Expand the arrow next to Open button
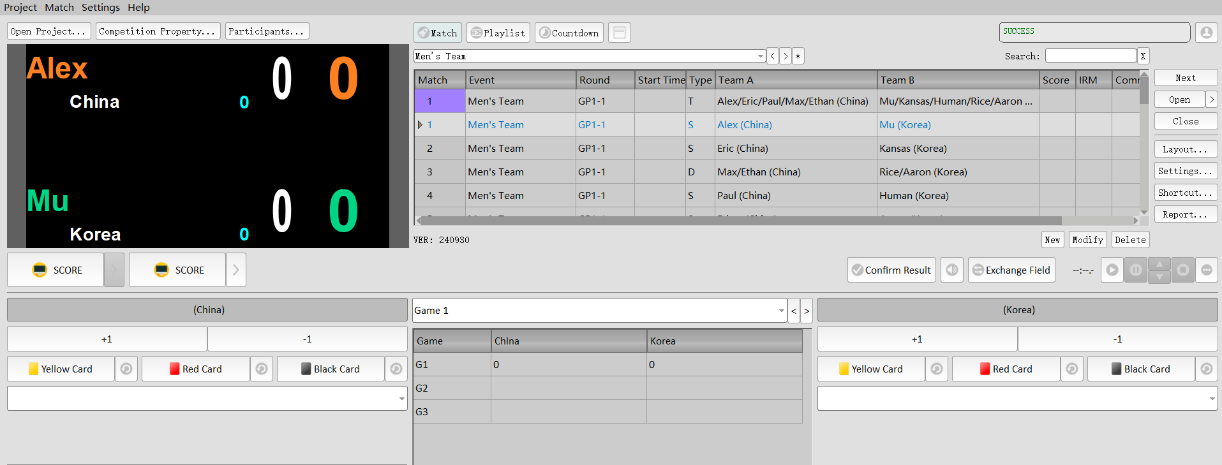This screenshot has width=1222, height=465. pyautogui.click(x=1211, y=100)
